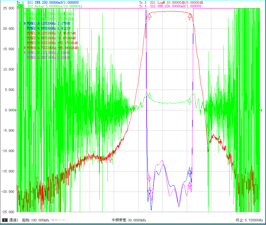
Task: Click magenta readout 光标2 1.29108
Action: (x=48, y=57)
